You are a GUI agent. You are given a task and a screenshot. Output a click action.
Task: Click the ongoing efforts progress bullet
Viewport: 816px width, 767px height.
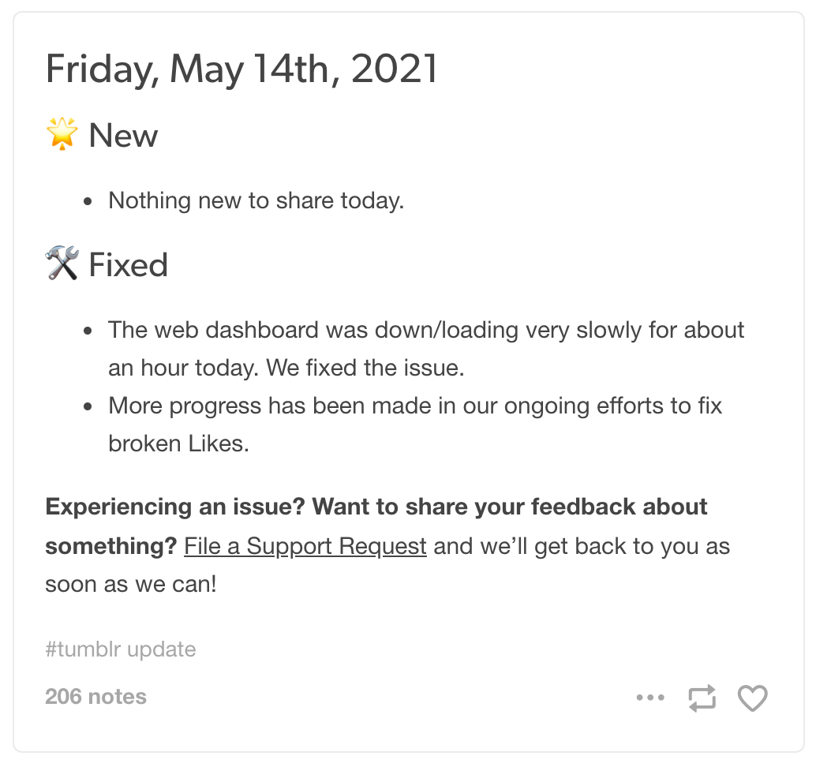coord(415,406)
